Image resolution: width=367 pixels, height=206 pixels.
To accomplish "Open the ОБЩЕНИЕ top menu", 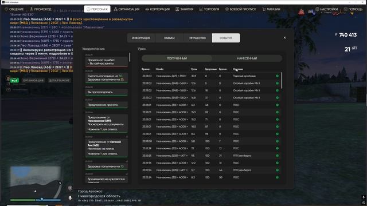I will [14, 9].
